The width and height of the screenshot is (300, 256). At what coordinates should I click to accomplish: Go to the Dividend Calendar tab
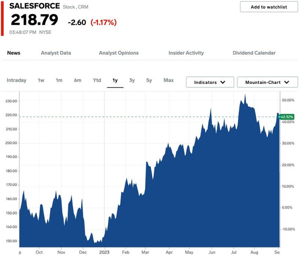pyautogui.click(x=254, y=53)
